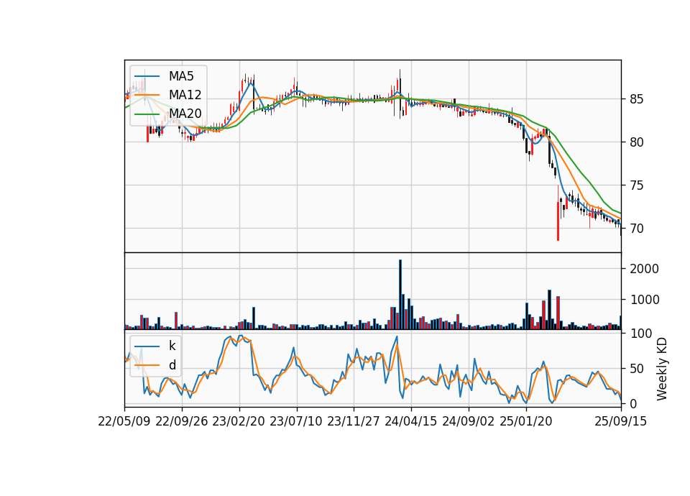Click the 2000 volume axis label
Image resolution: width=690 pixels, height=496 pixels.
point(644,269)
